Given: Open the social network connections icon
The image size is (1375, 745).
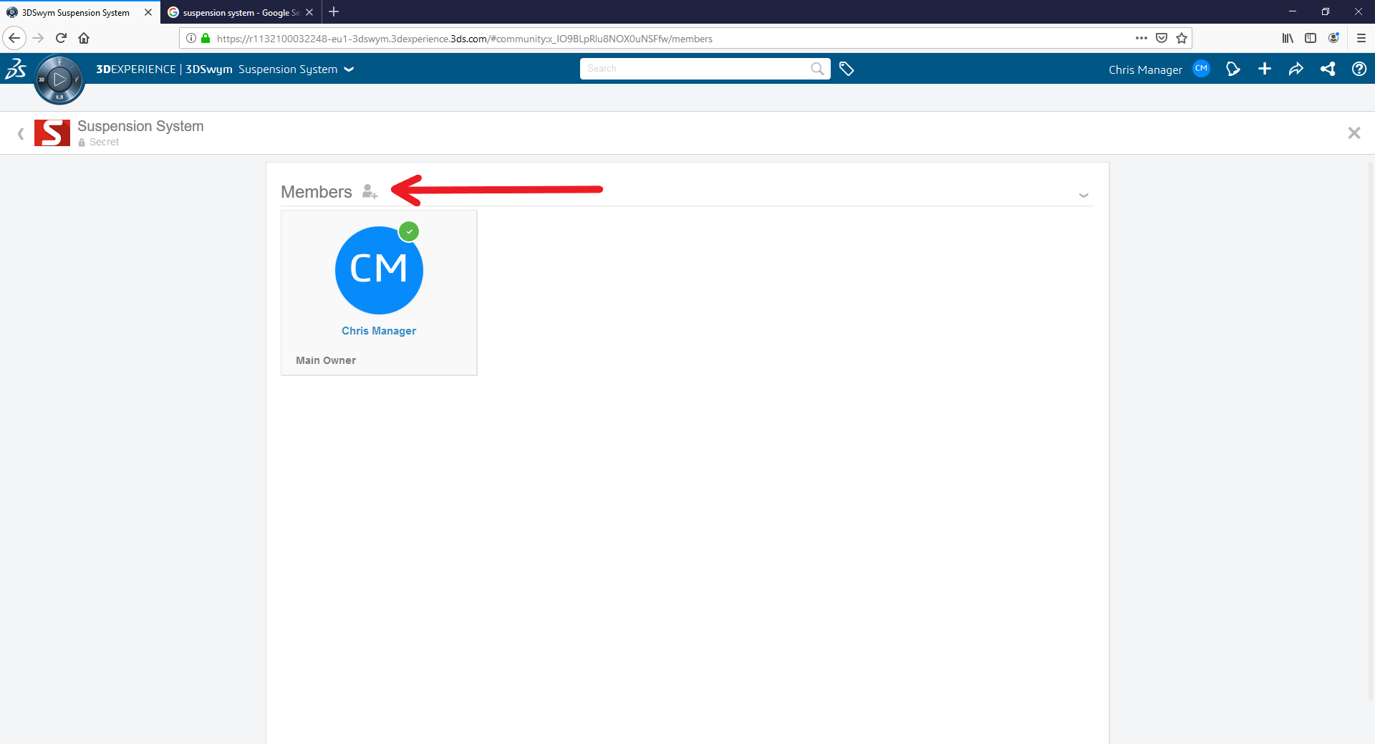Looking at the screenshot, I should click(x=1328, y=69).
